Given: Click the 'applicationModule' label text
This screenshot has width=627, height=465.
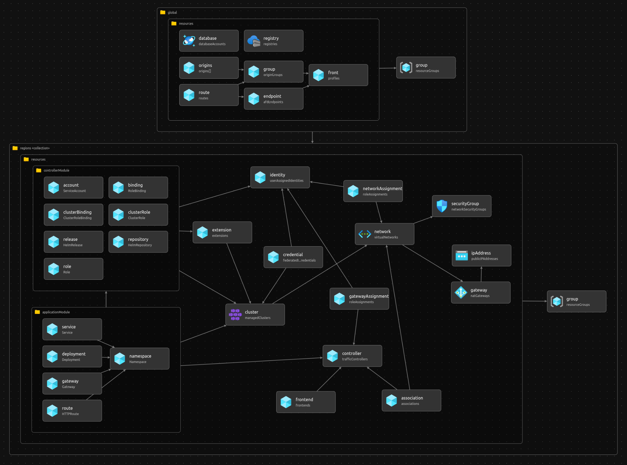Looking at the screenshot, I should pos(56,312).
